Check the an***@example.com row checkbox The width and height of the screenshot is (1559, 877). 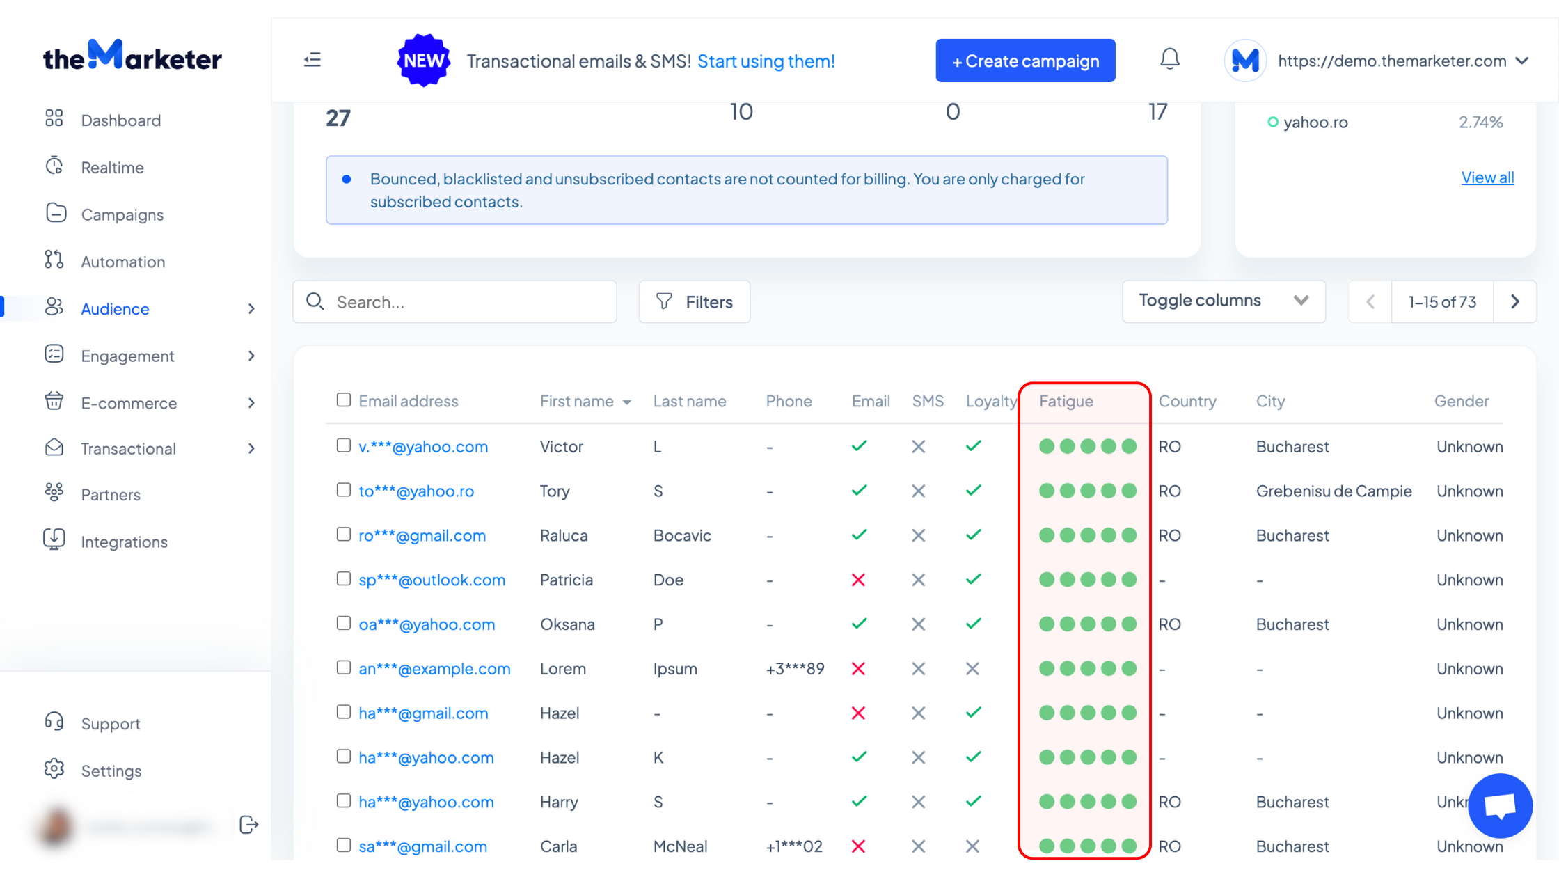click(x=344, y=667)
